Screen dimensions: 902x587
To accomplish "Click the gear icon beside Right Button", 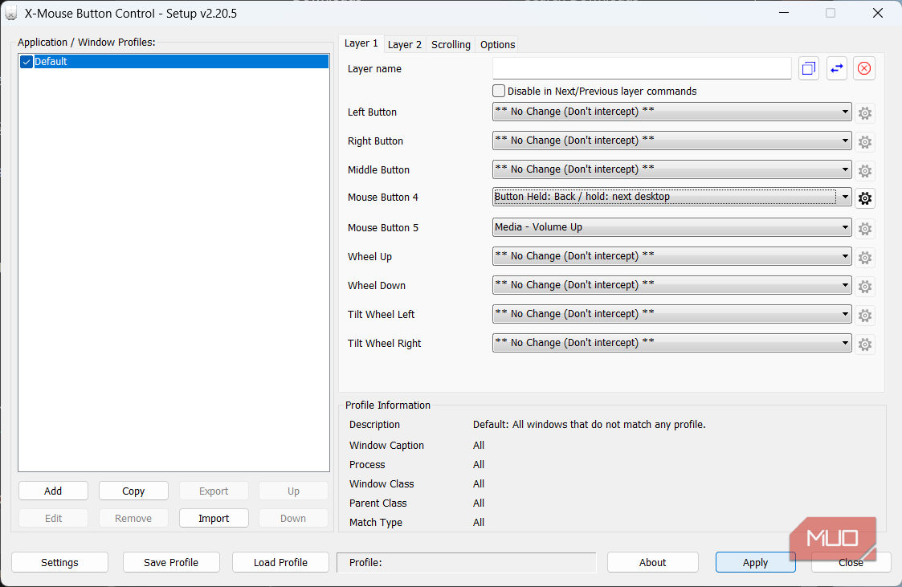I will [864, 142].
